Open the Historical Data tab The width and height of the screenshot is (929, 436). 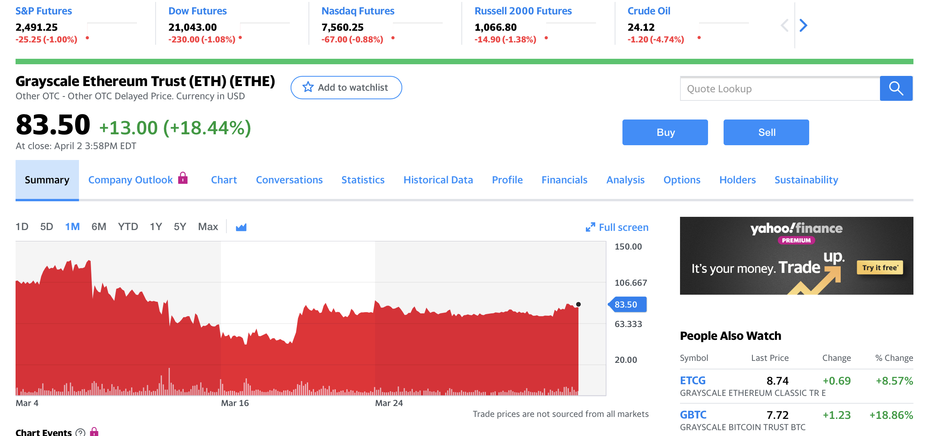(x=438, y=180)
